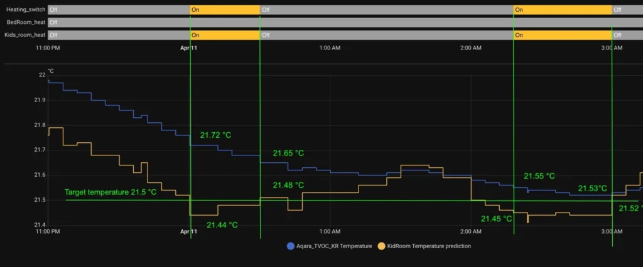The height and width of the screenshot is (267, 643).
Task: Click the Target temperature 21.5 °C annotation
Action: pos(111,192)
